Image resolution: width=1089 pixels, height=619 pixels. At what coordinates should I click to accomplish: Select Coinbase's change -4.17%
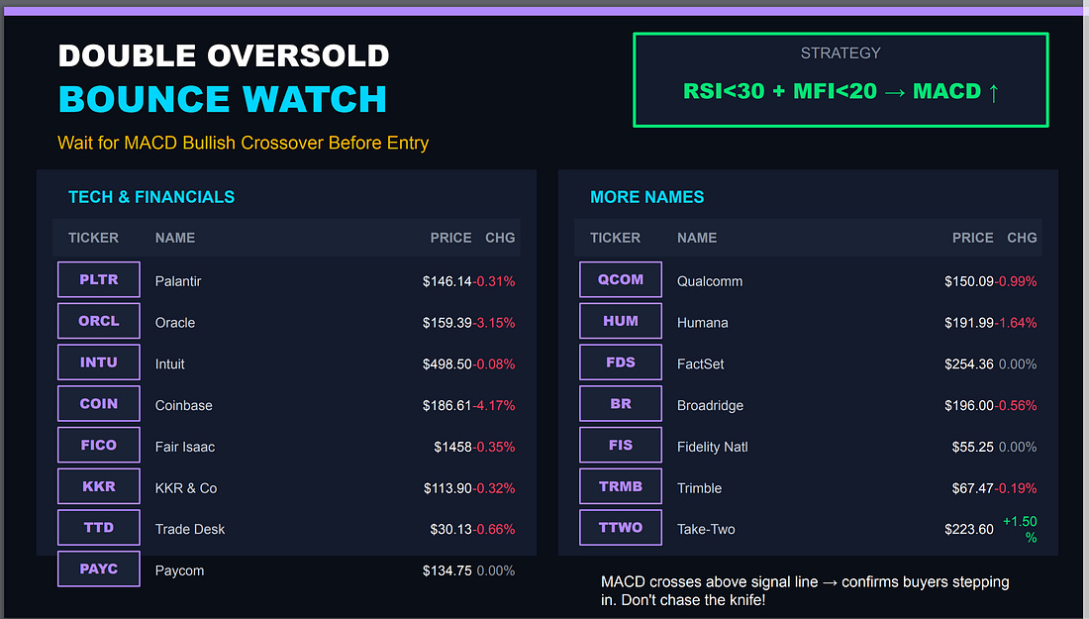click(x=494, y=405)
